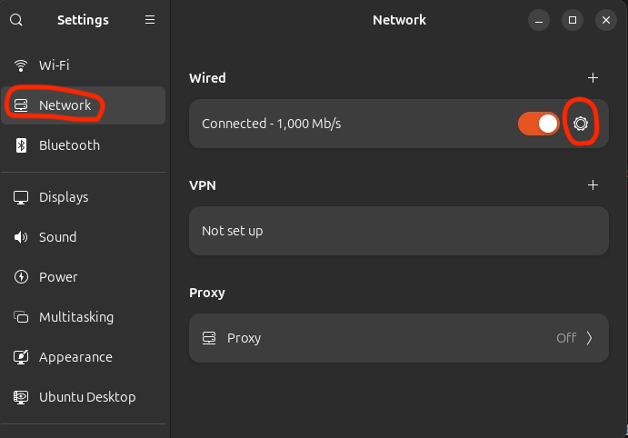
Task: Click the Displays monitor icon
Action: 21,197
